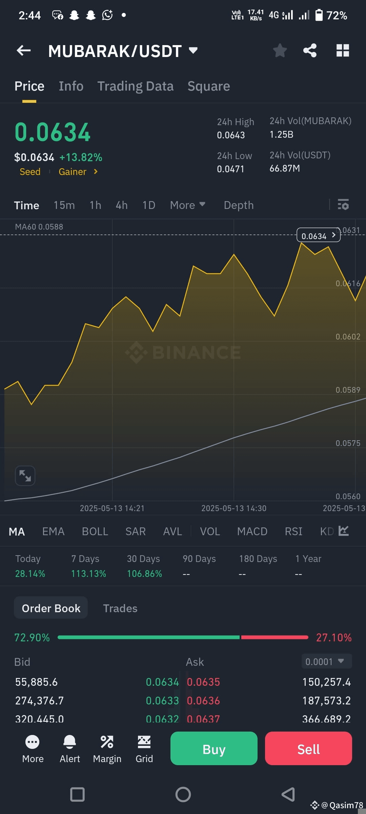Open the Gainer ranking chevron link

coord(78,172)
